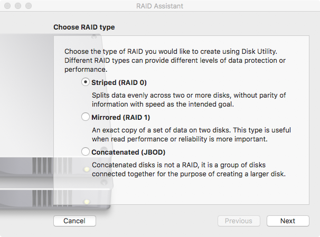The height and width of the screenshot is (237, 320).
Task: Click the concatenated disks description text
Action: [189, 169]
